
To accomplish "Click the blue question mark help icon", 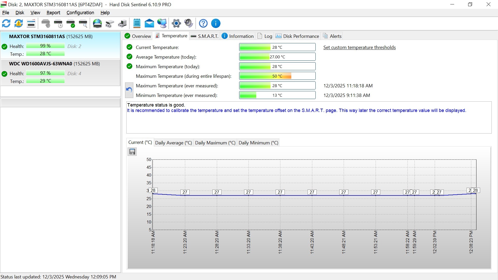I will coord(203,23).
